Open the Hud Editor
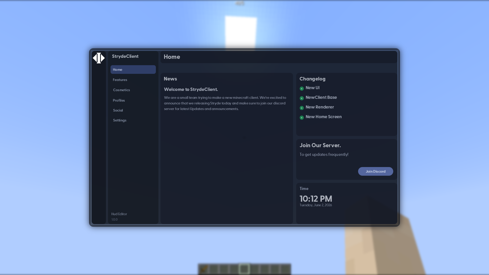The image size is (489, 275). click(x=119, y=214)
